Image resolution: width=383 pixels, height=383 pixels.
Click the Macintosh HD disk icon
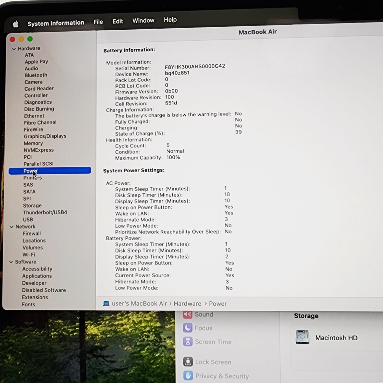(302, 337)
